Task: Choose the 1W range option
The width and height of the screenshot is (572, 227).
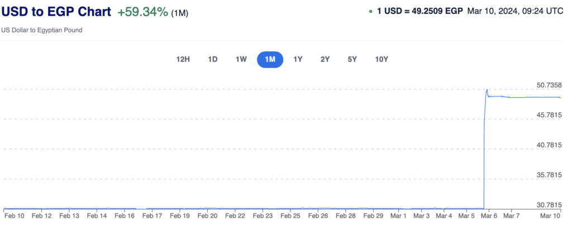Action: (241, 59)
